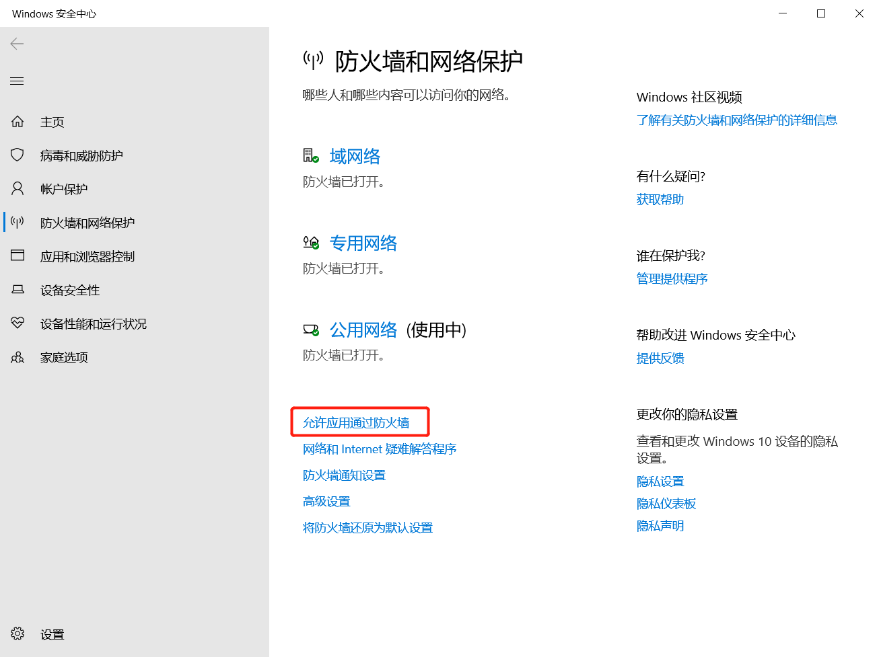Open 网络和 Internet 疑难解答程序
This screenshot has width=879, height=657.
380,449
